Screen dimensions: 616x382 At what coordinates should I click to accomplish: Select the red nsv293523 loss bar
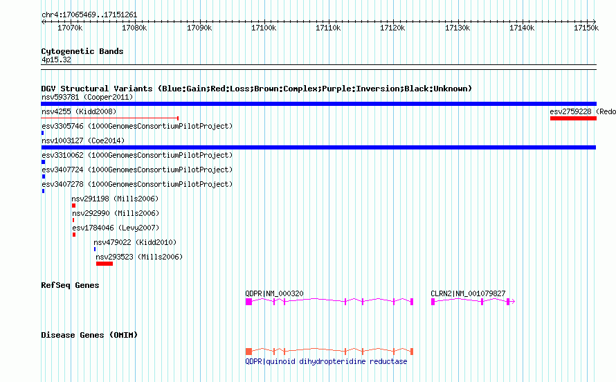point(105,264)
